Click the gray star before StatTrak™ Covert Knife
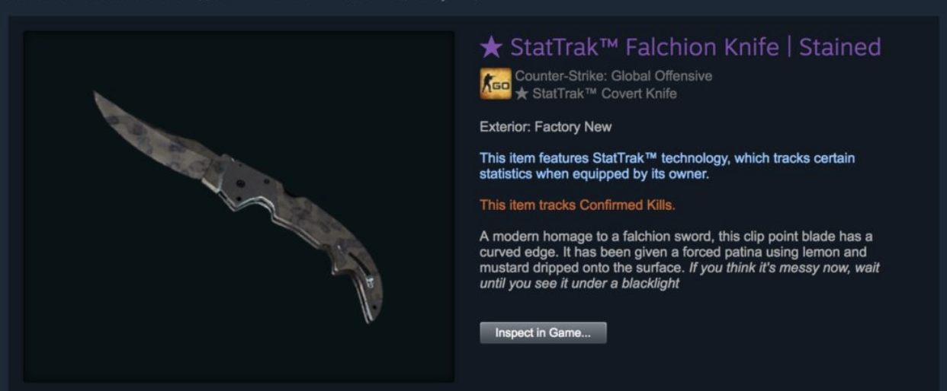The image size is (947, 391). [x=522, y=94]
